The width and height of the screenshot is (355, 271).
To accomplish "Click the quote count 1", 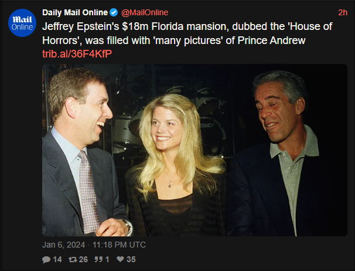I will click(107, 259).
